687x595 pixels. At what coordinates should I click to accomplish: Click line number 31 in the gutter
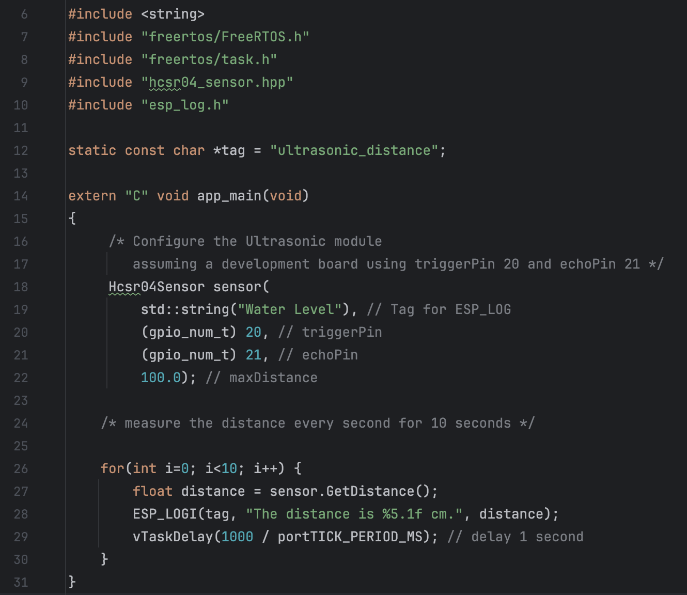click(x=21, y=583)
